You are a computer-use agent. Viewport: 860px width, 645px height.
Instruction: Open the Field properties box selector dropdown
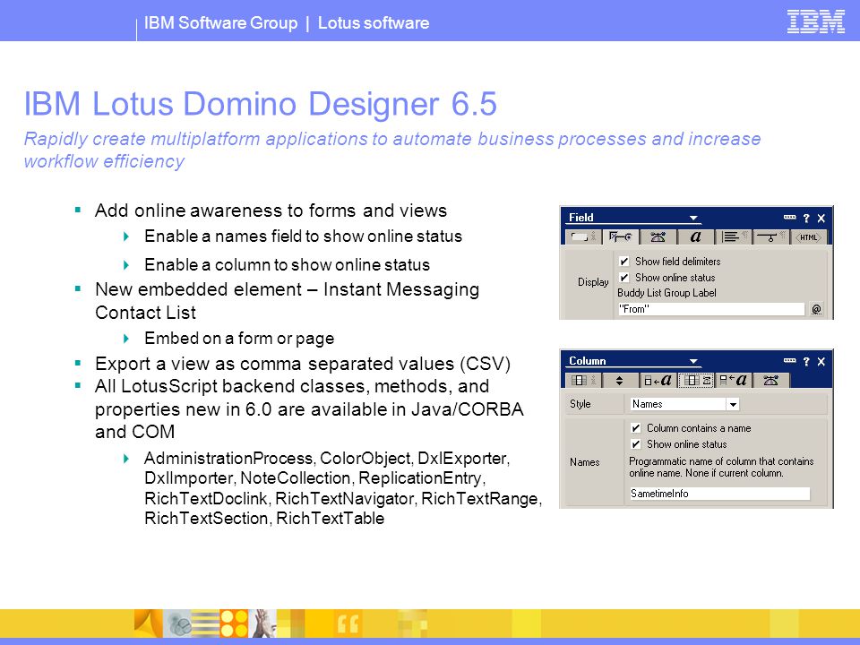[x=693, y=218]
